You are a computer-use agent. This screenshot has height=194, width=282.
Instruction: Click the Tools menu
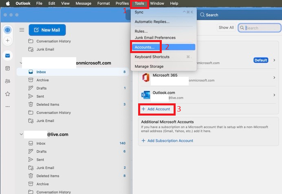coord(139,3)
